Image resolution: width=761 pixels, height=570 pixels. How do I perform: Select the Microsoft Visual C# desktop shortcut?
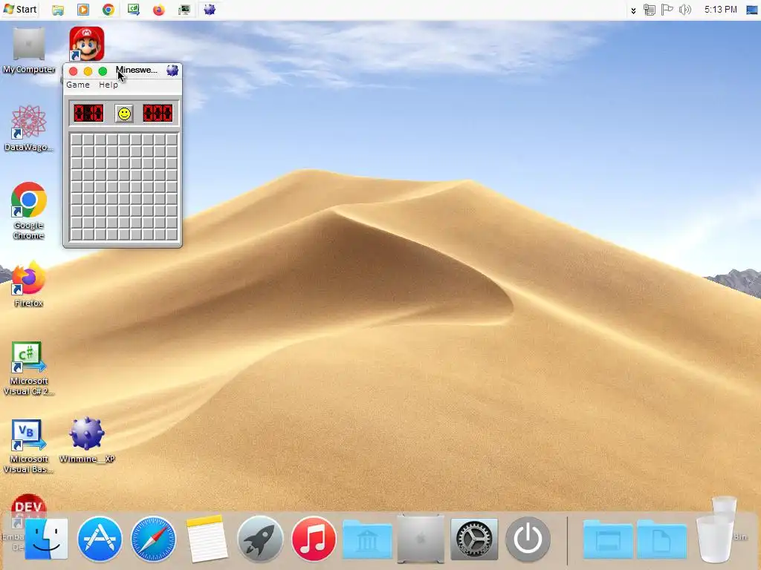(29, 368)
